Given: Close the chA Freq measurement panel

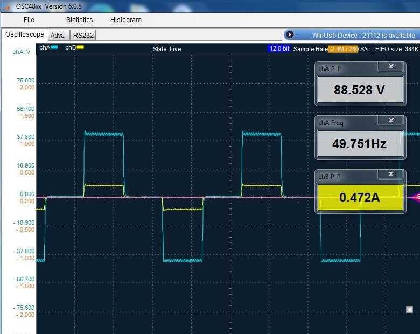Looking at the screenshot, I should (391, 120).
